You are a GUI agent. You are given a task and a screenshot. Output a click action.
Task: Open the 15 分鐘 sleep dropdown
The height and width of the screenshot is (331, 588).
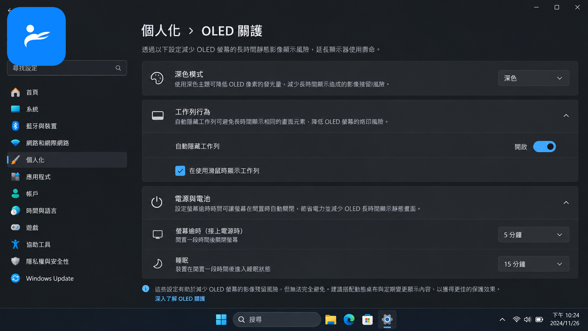click(x=533, y=264)
